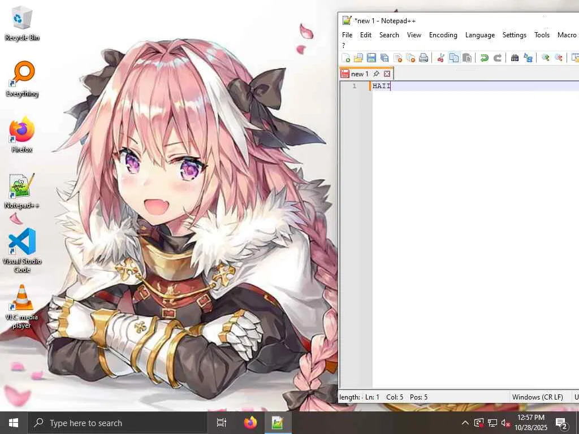This screenshot has height=434, width=579.
Task: Click the Close All toolbar icon
Action: coord(411,58)
